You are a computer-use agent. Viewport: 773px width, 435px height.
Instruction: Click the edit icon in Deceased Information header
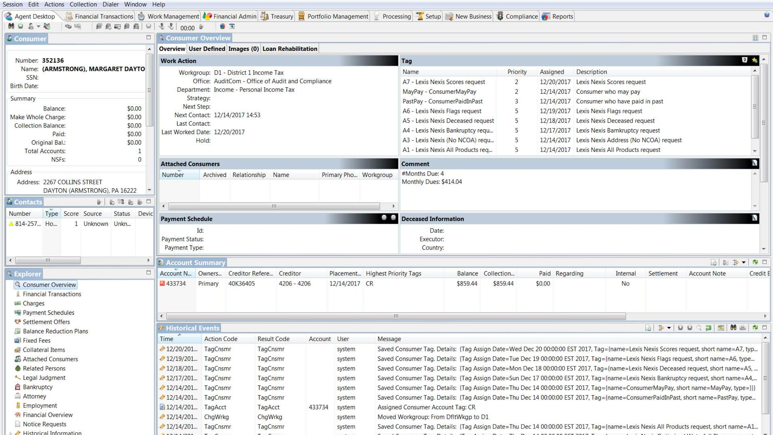[754, 218]
